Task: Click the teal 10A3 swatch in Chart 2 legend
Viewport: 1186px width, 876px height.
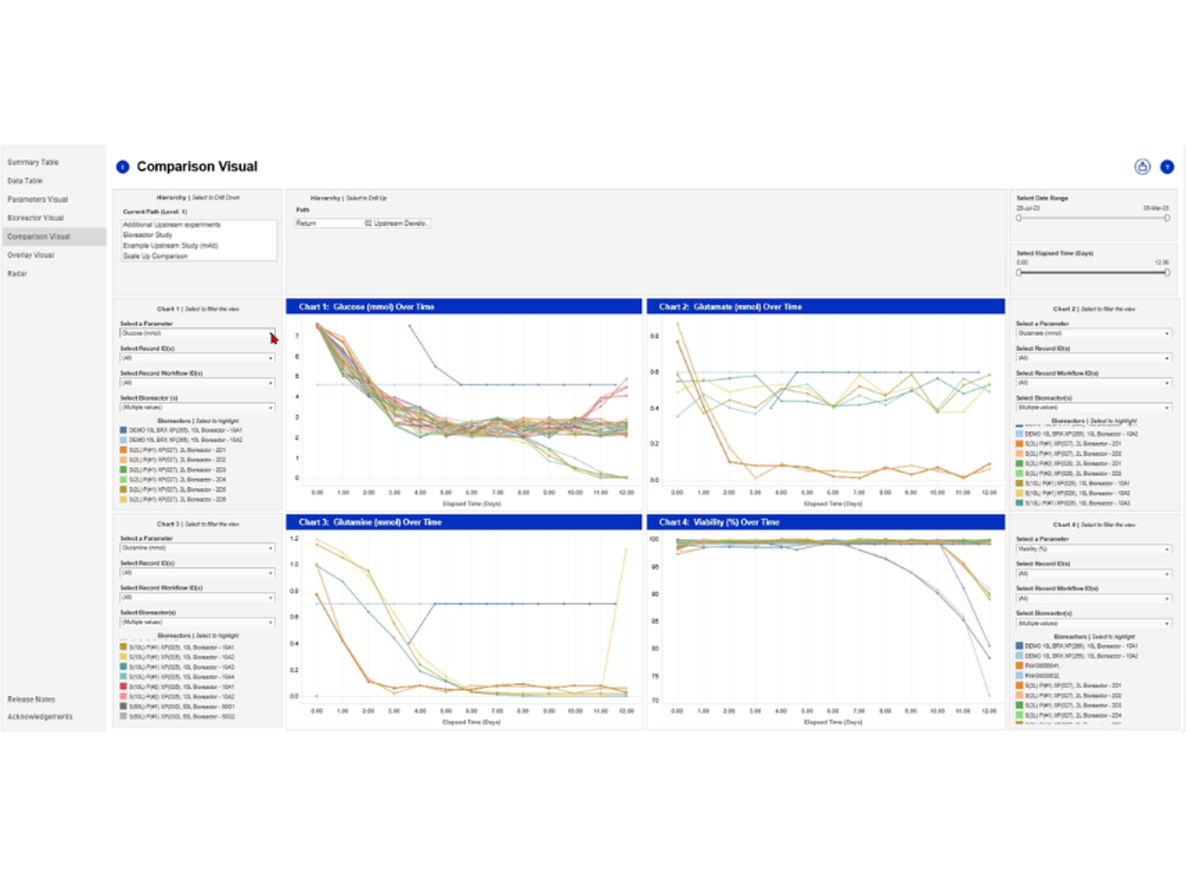Action: [x=1020, y=503]
